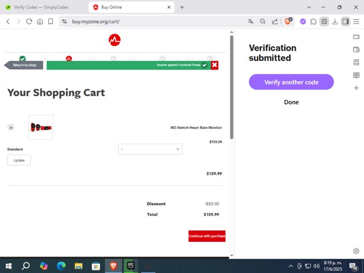The width and height of the screenshot is (364, 273).
Task: Toggle the side panel view button
Action: (346, 22)
